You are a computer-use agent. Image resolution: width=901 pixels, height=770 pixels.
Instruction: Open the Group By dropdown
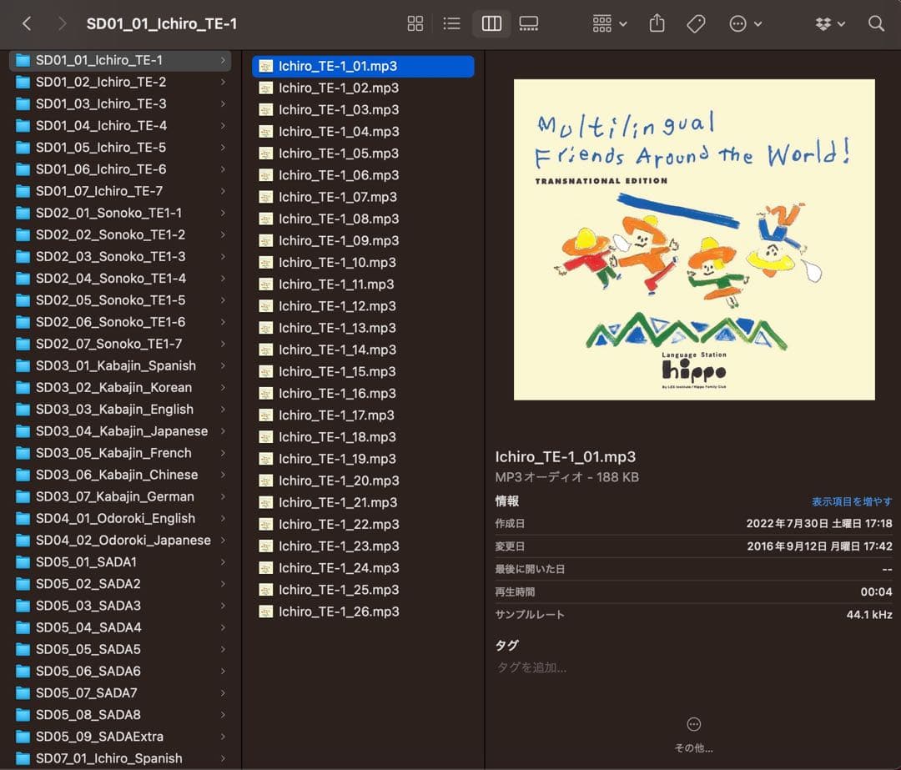[x=609, y=23]
